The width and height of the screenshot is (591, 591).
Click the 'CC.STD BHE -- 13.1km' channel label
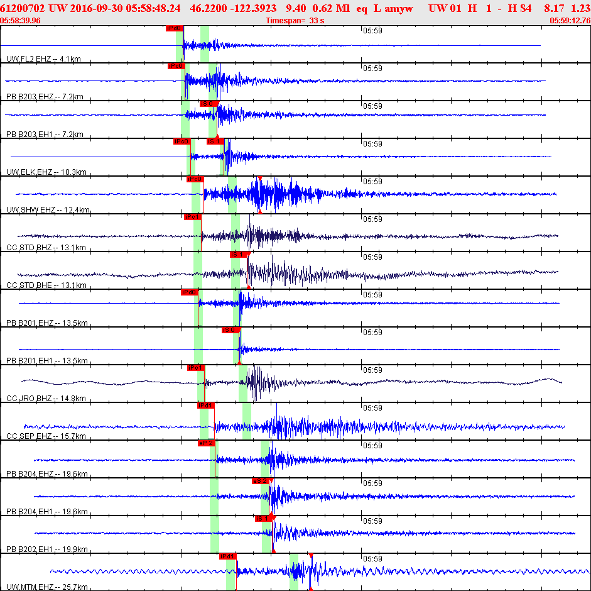(46, 285)
